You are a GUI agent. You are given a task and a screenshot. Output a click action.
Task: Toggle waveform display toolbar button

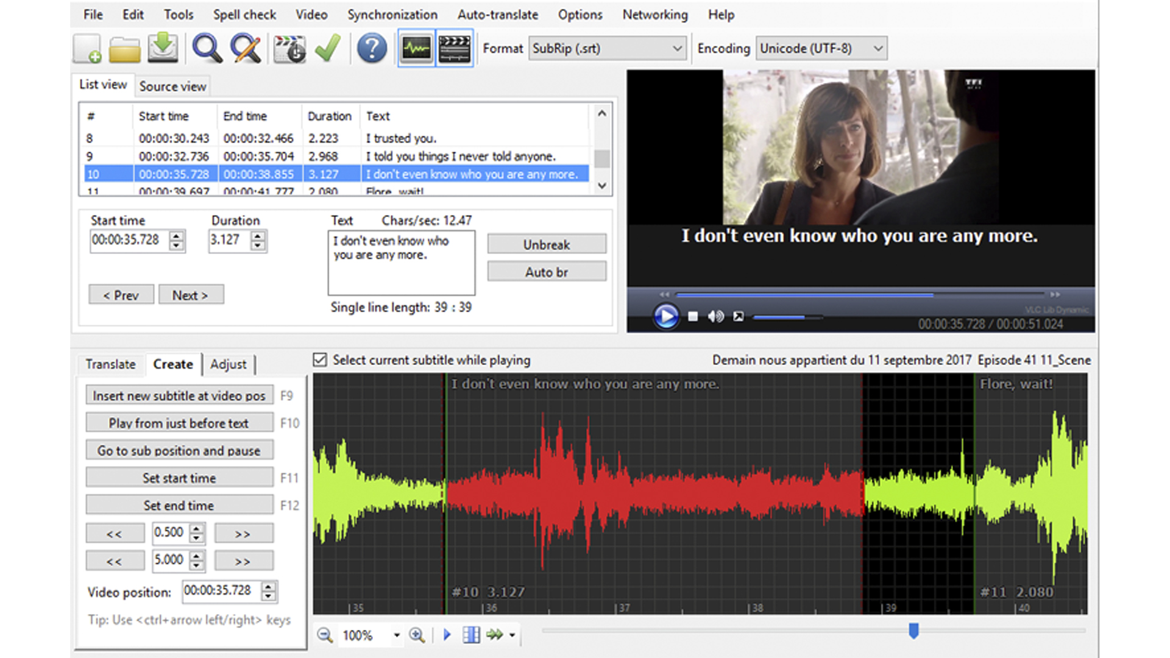[x=416, y=49]
